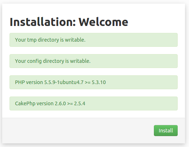Click the CakePhp version check message
This screenshot has width=189, height=147.
click(x=94, y=103)
